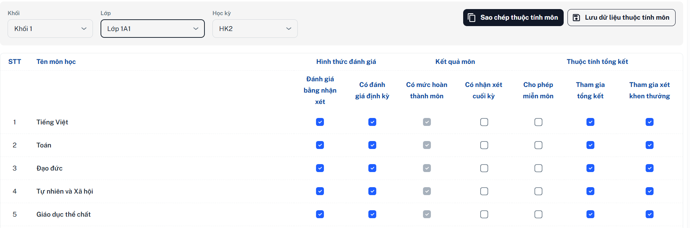Uncheck Tham gia tổng kết for Tự nhiên và Xã hội
This screenshot has height=228, width=690.
click(x=590, y=191)
